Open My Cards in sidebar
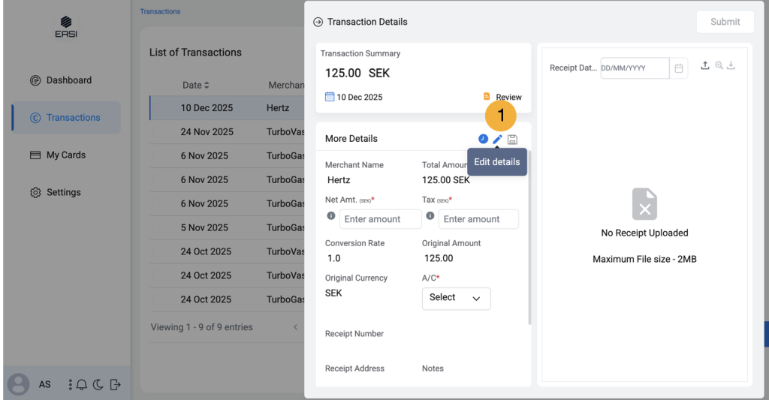The height and width of the screenshot is (400, 769). click(x=65, y=155)
